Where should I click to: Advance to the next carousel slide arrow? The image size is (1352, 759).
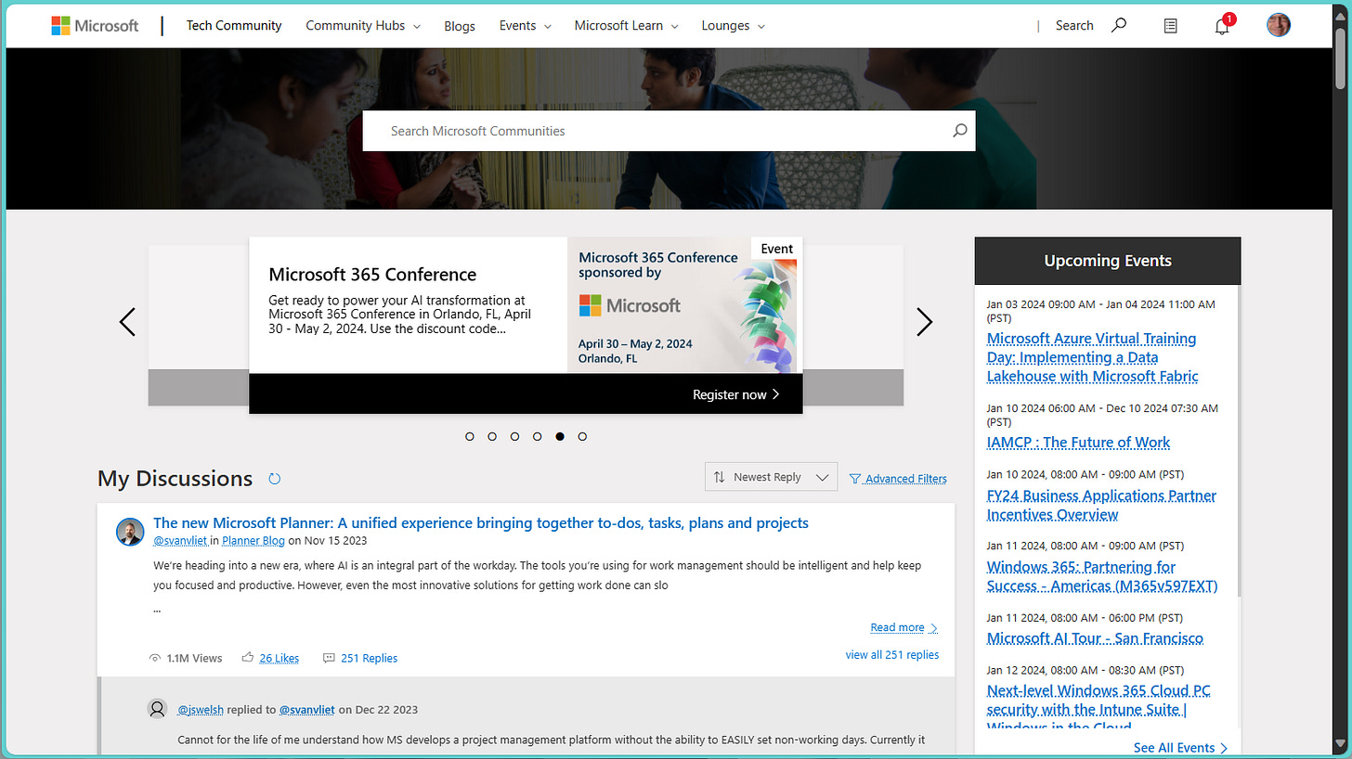(x=924, y=322)
